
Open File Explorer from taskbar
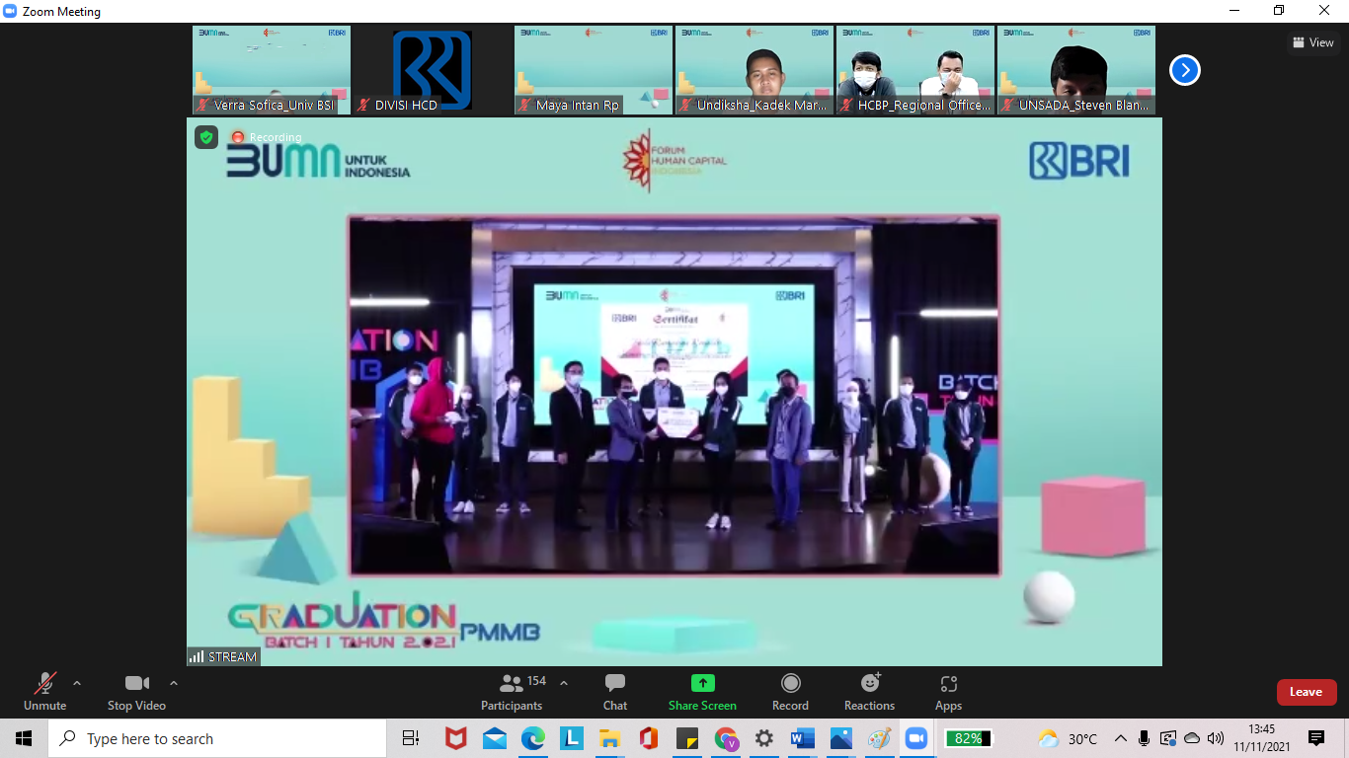[609, 738]
